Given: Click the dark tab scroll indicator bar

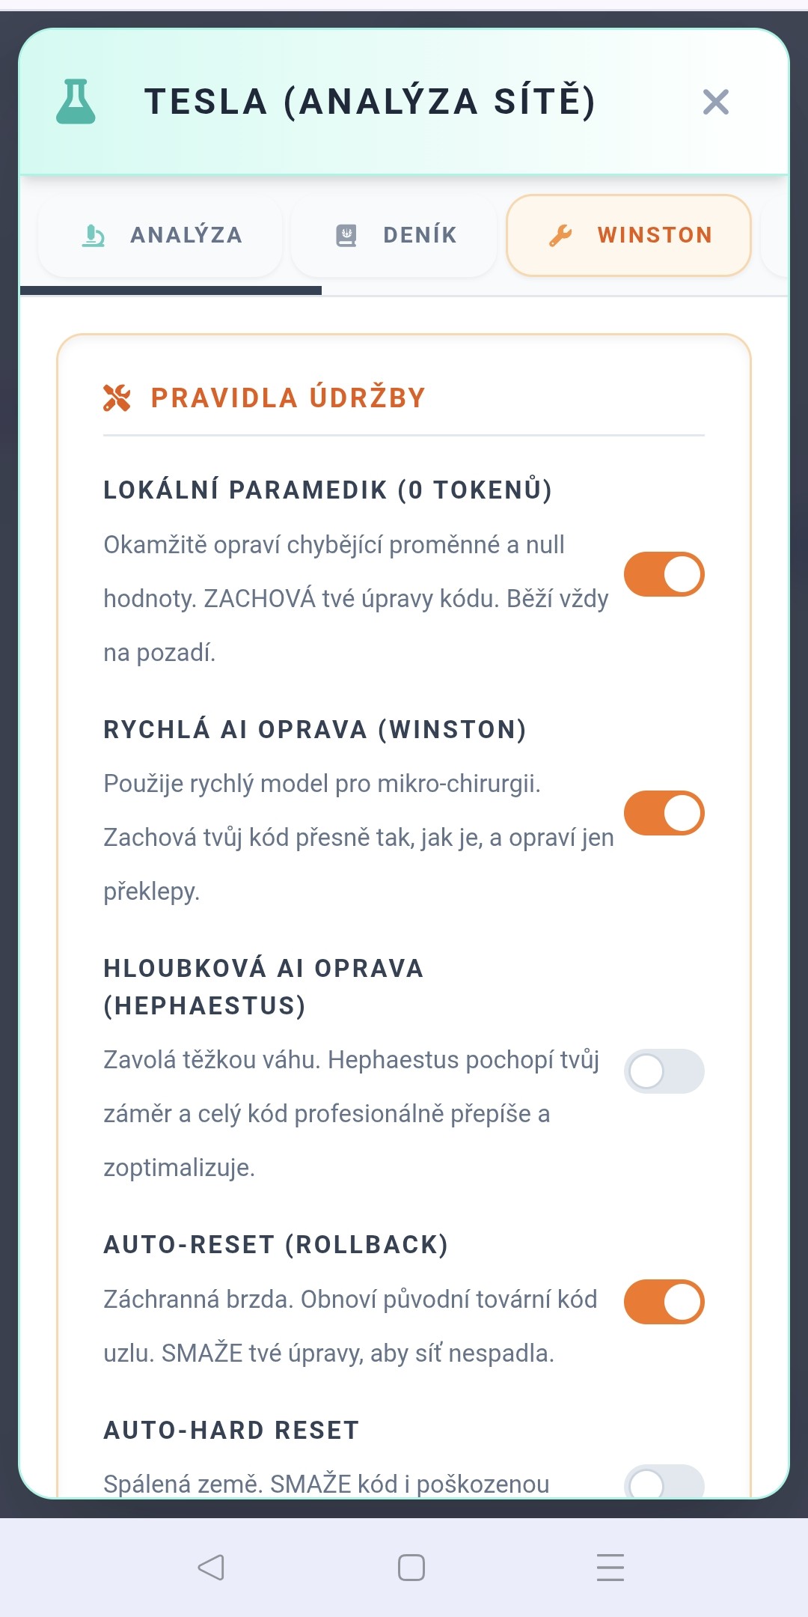Looking at the screenshot, I should click(x=171, y=290).
